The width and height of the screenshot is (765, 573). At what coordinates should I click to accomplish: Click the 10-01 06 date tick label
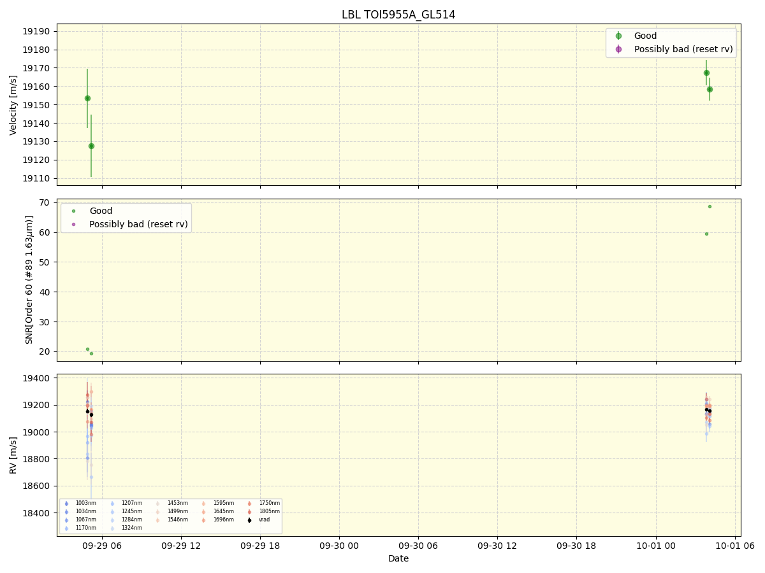735,545
